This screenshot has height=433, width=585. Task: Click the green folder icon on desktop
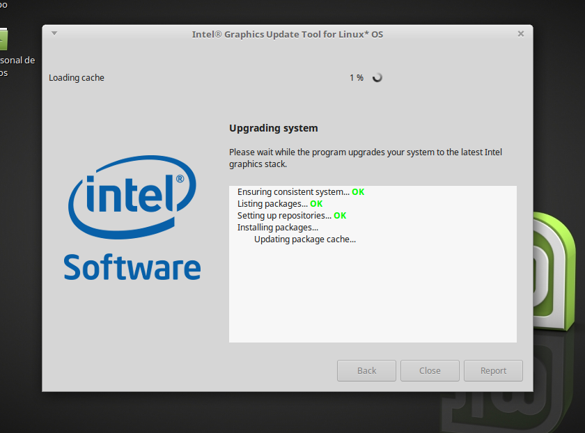tap(3, 39)
